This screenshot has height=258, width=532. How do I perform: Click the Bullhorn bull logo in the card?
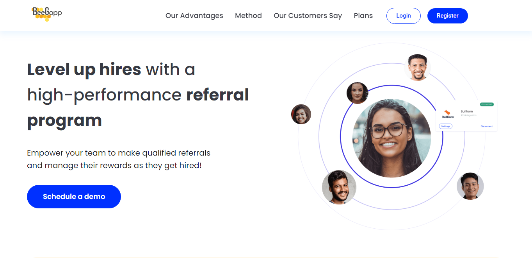(448, 114)
